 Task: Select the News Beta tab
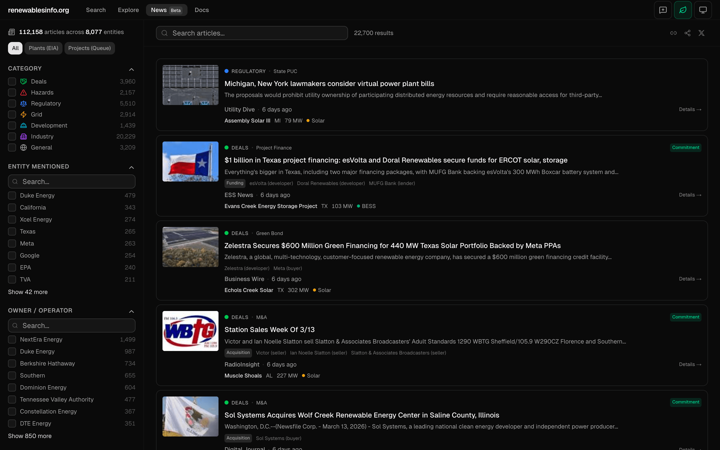coord(166,10)
